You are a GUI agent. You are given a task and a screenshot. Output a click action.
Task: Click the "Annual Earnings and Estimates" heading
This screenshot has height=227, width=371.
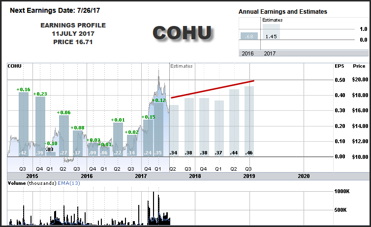(x=283, y=12)
